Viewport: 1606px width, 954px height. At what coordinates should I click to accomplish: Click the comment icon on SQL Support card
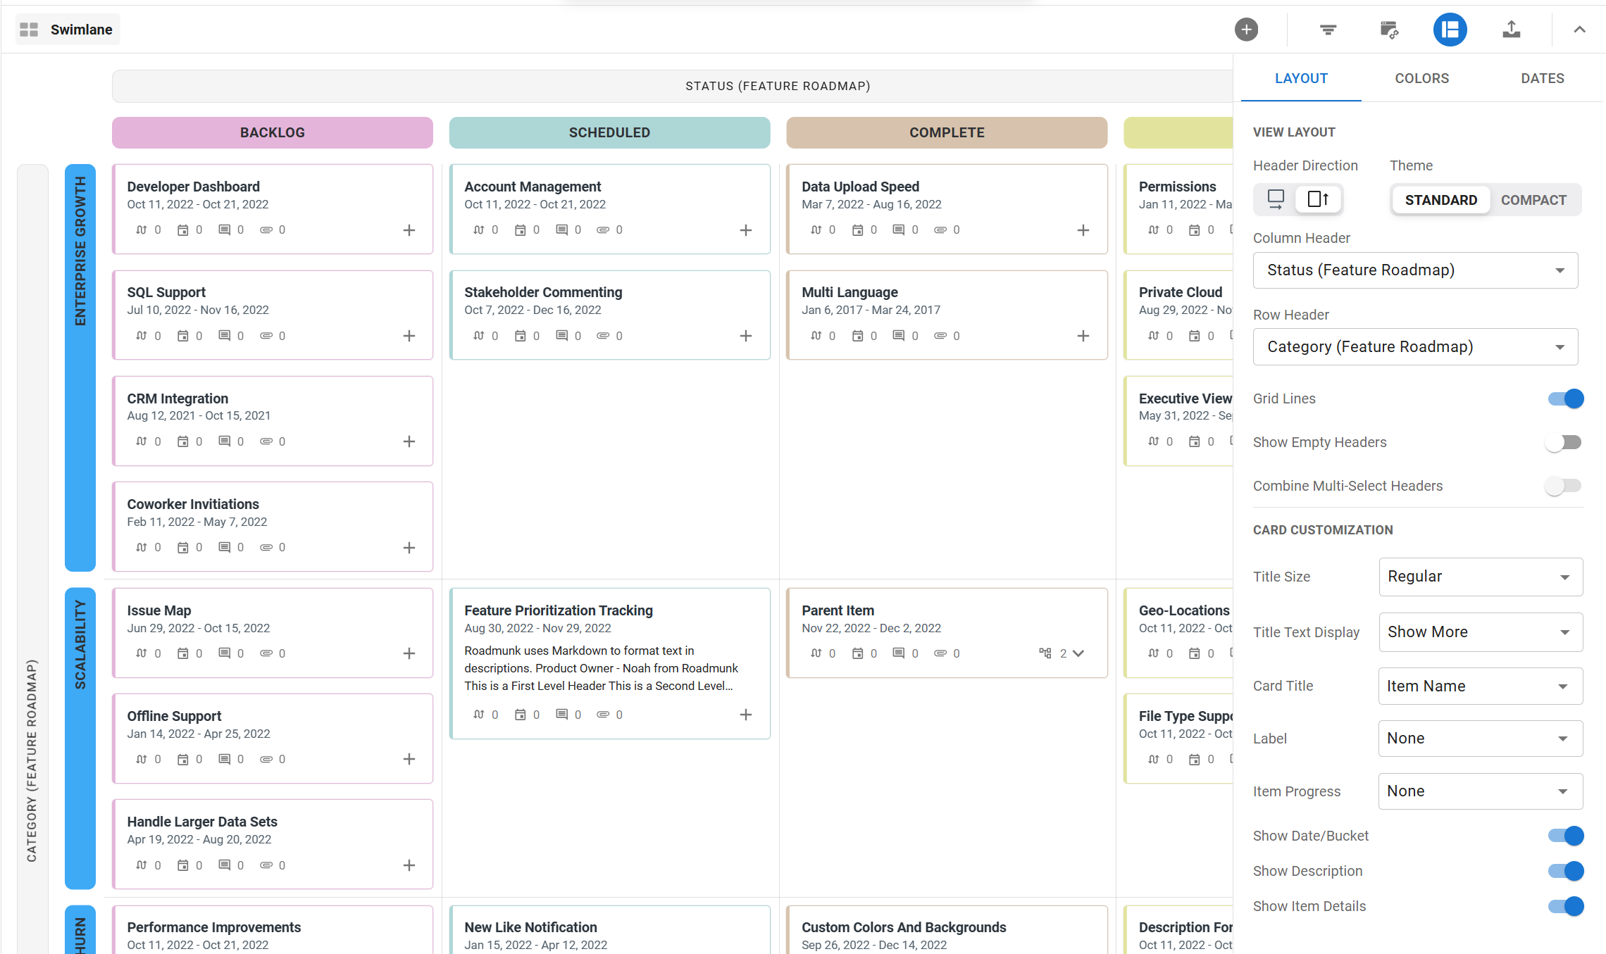pyautogui.click(x=224, y=335)
